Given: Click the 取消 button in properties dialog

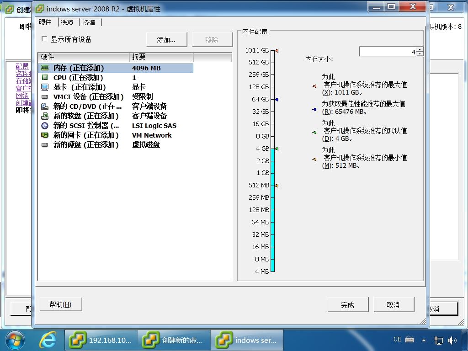Looking at the screenshot, I should coord(394,305).
